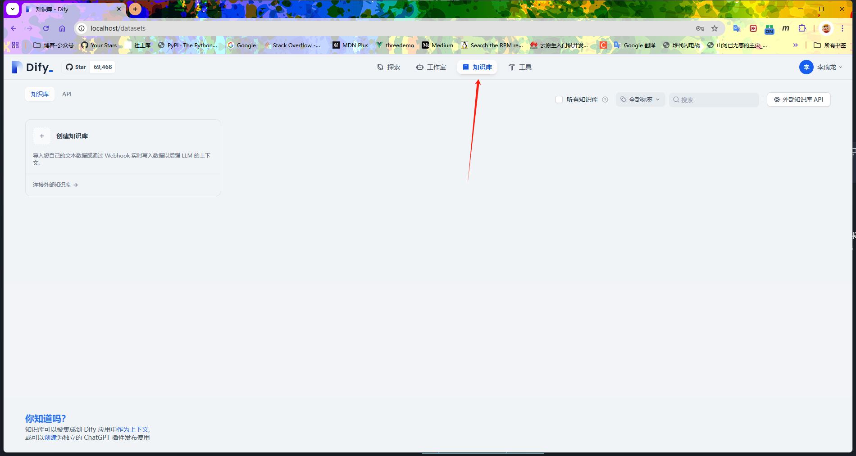
Task: Open the apps grid bookmark icon
Action: 15,45
